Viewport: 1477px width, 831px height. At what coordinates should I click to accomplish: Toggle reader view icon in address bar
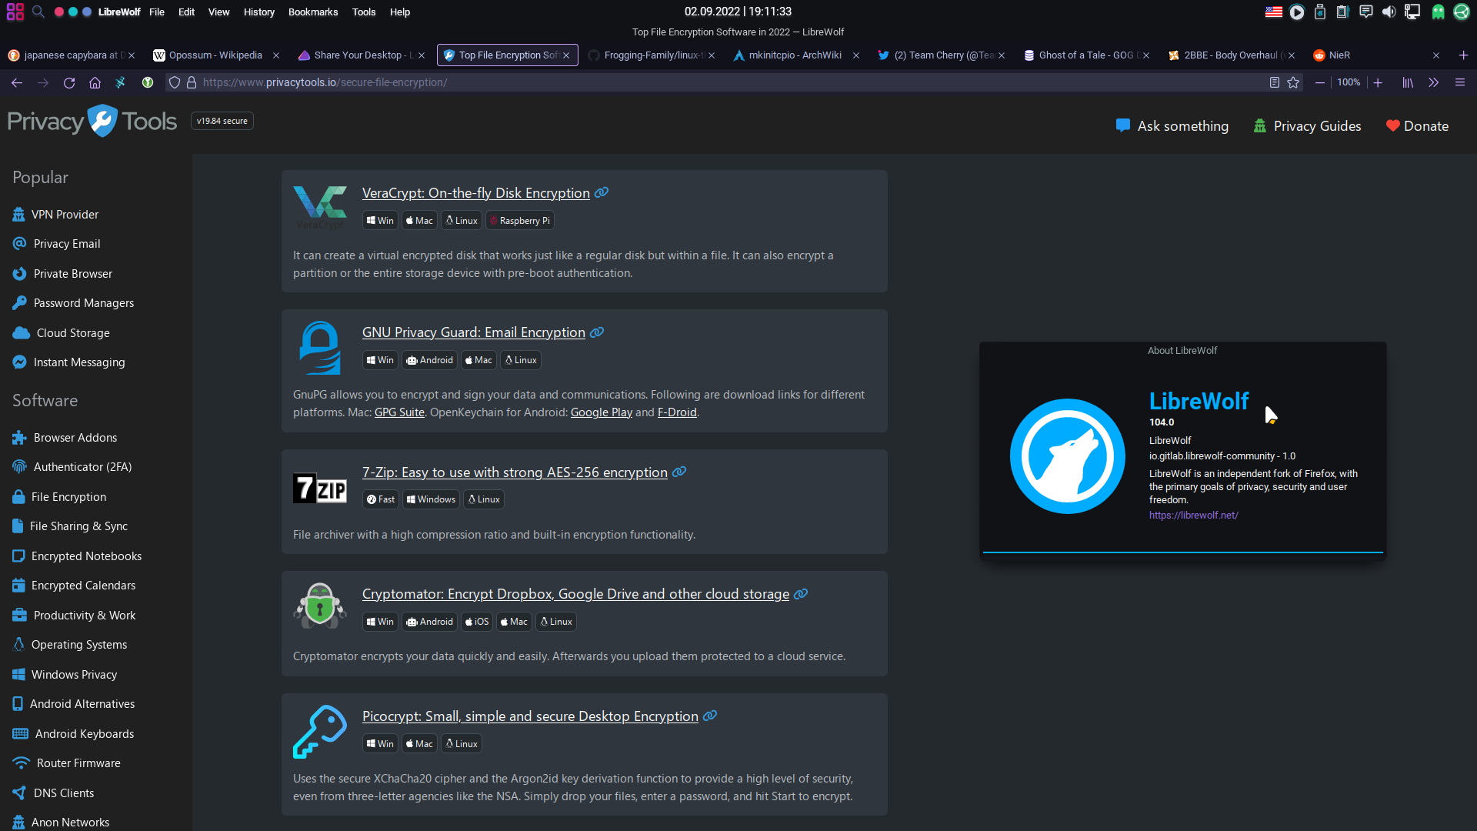[x=1275, y=82]
